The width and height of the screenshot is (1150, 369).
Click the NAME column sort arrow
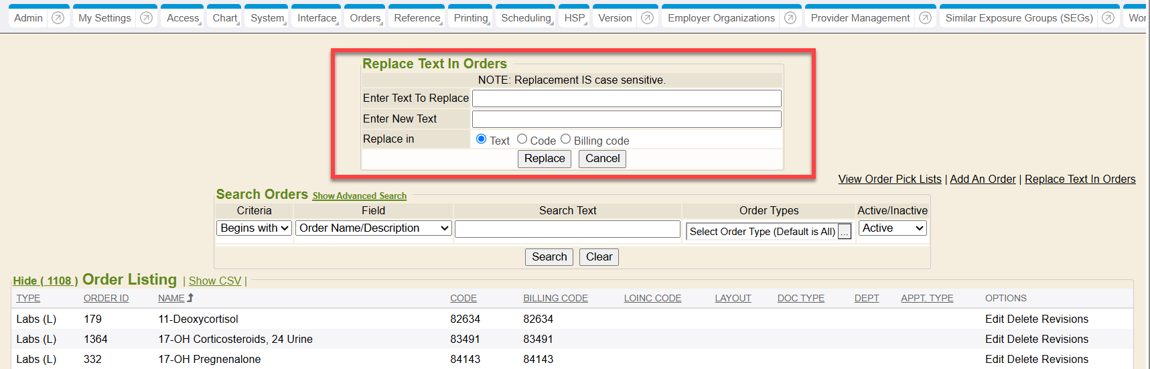click(x=190, y=298)
